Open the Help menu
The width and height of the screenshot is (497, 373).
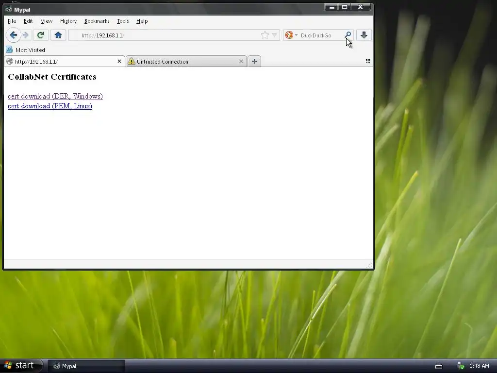click(142, 21)
